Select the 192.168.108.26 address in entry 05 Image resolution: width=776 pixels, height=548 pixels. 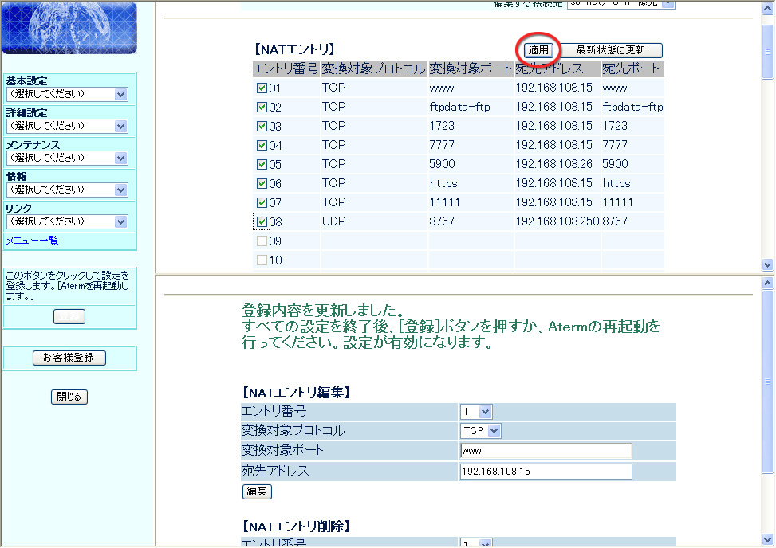553,164
